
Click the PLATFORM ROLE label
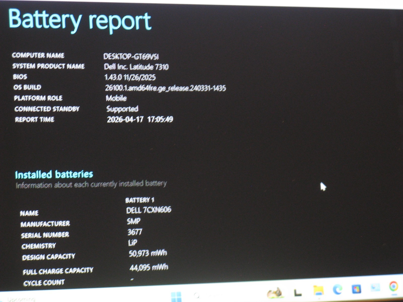pos(38,98)
